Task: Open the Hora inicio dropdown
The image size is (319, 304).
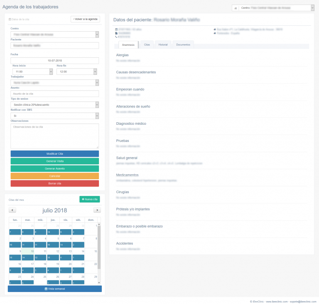Action: coord(33,72)
